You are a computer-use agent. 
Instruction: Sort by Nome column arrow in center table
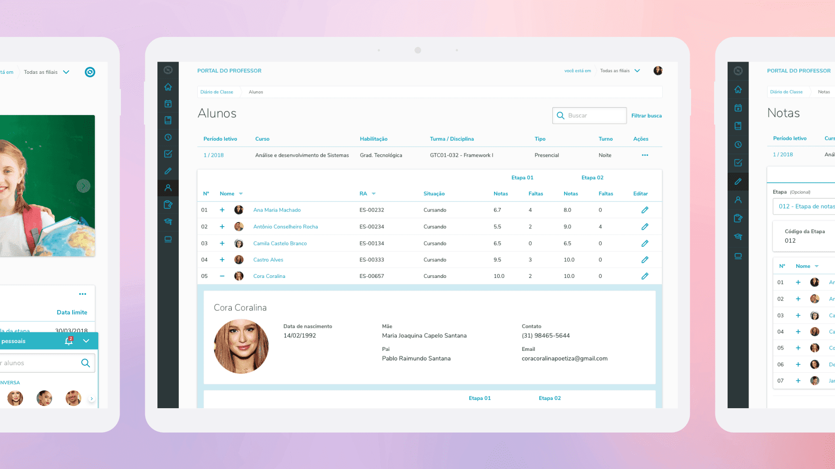pos(241,194)
